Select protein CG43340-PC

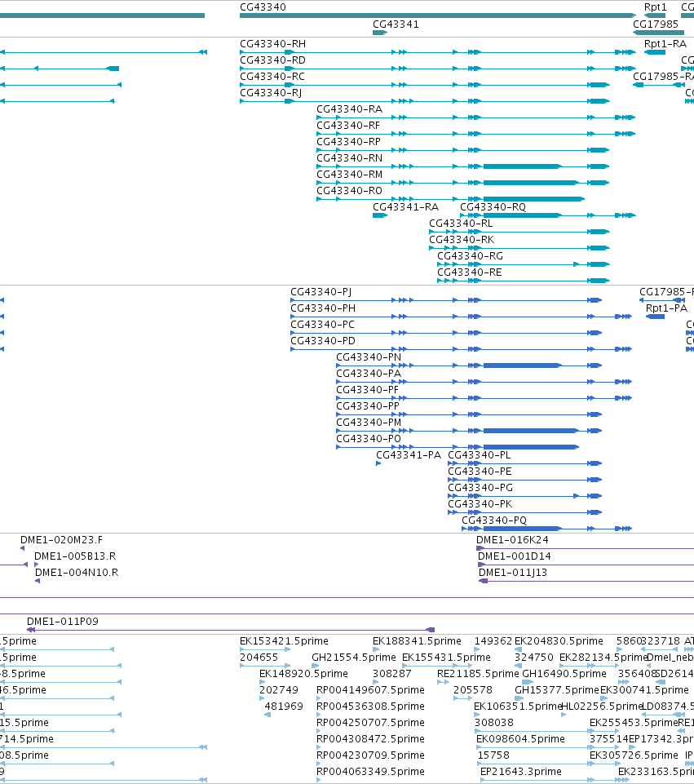tap(322, 325)
